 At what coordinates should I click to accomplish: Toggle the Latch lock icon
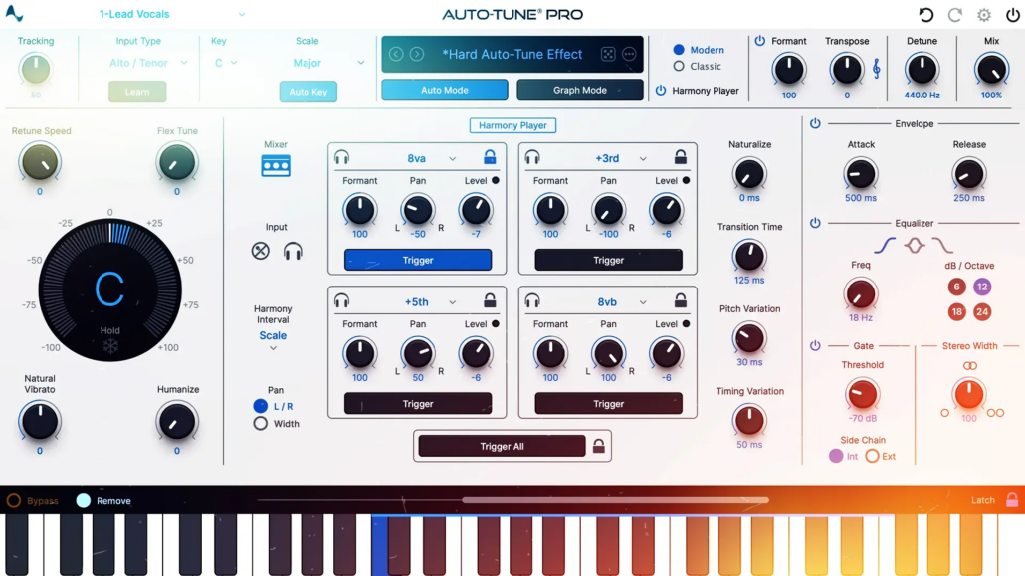[x=1012, y=500]
